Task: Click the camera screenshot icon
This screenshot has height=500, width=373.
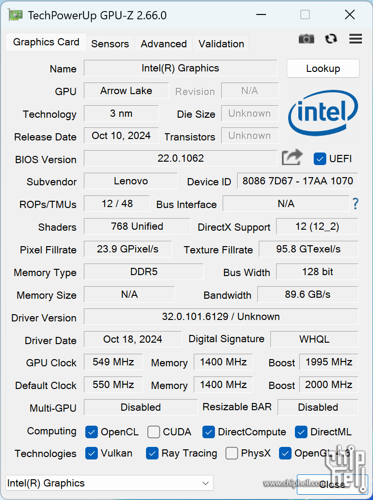Action: point(306,39)
